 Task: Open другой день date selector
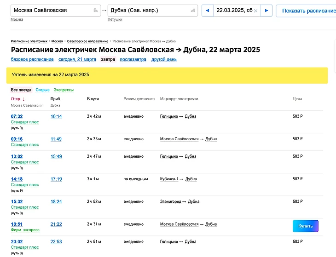pyautogui.click(x=164, y=59)
